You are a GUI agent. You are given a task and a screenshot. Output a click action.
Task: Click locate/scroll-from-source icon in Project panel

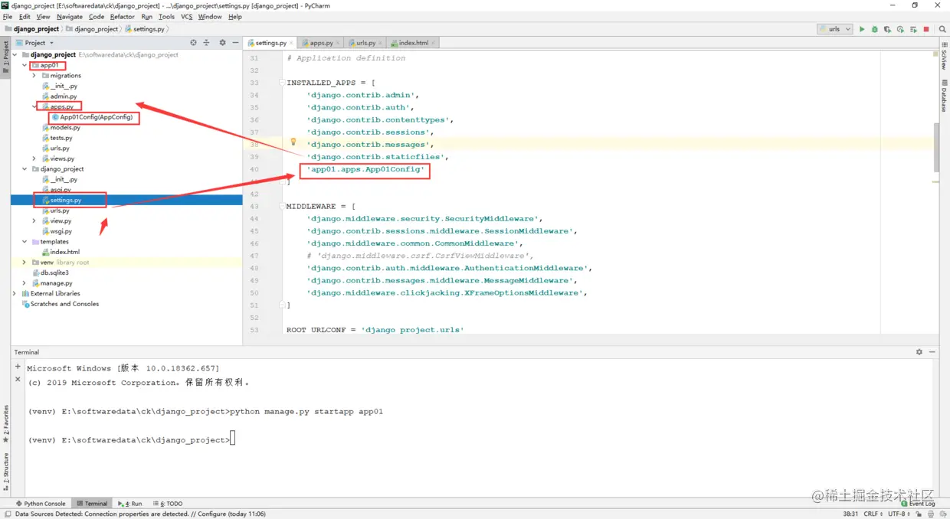click(x=193, y=43)
